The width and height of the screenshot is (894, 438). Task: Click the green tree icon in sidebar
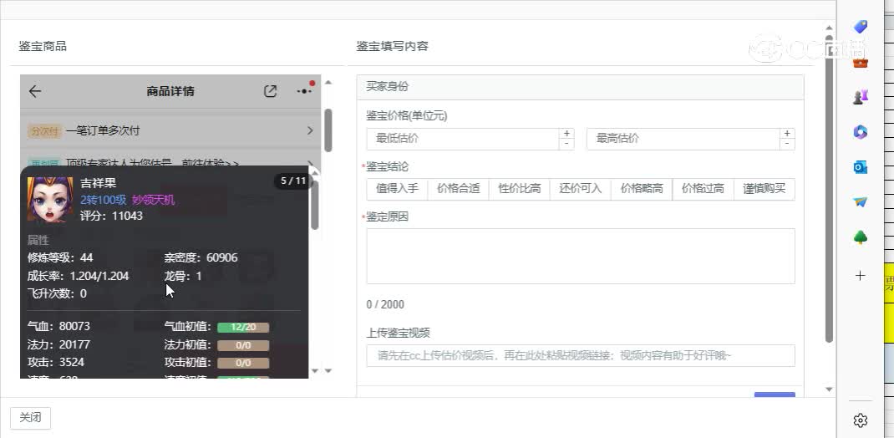(860, 238)
